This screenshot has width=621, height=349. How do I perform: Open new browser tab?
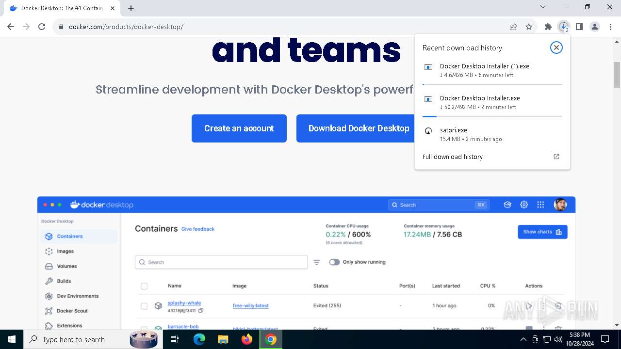click(131, 8)
